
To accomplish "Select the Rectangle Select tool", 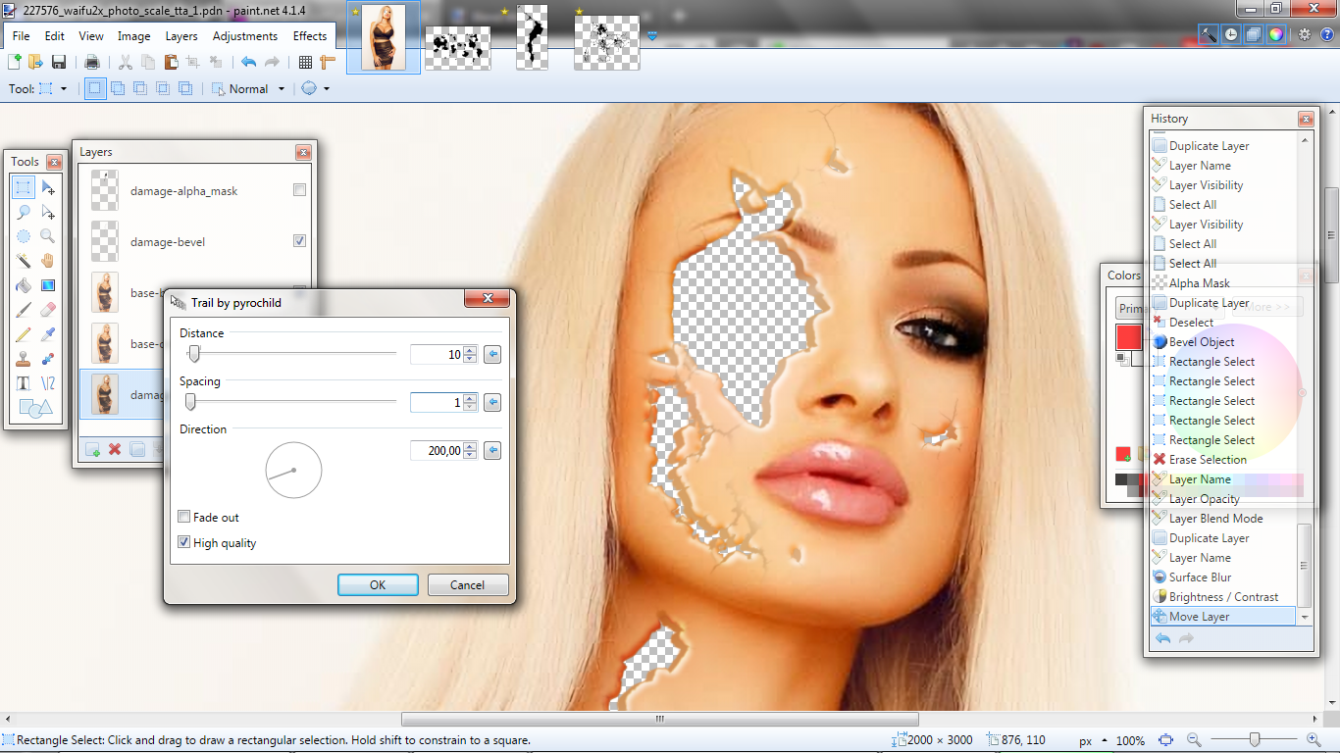I will point(24,187).
